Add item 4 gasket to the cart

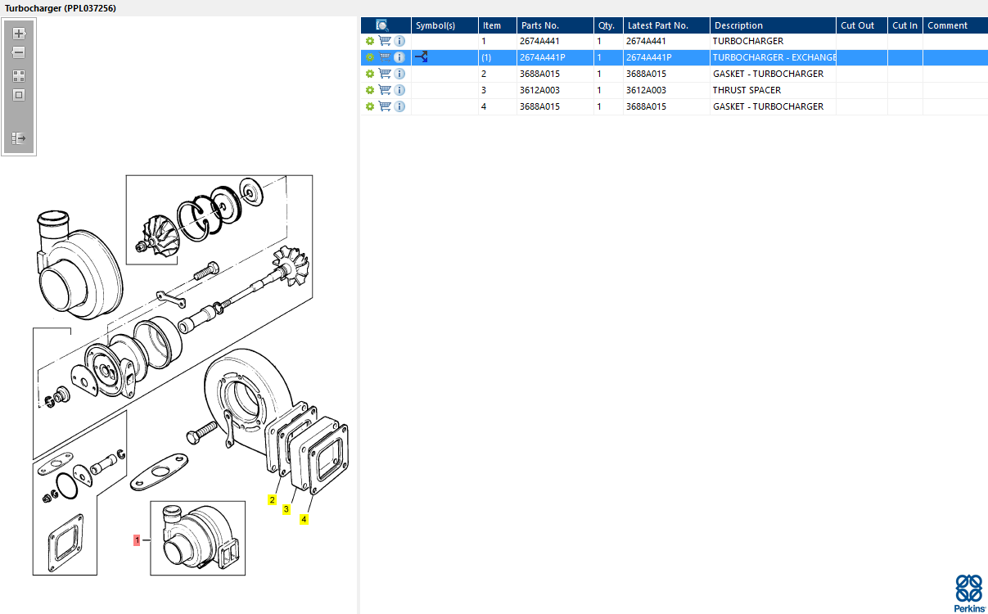coord(385,106)
